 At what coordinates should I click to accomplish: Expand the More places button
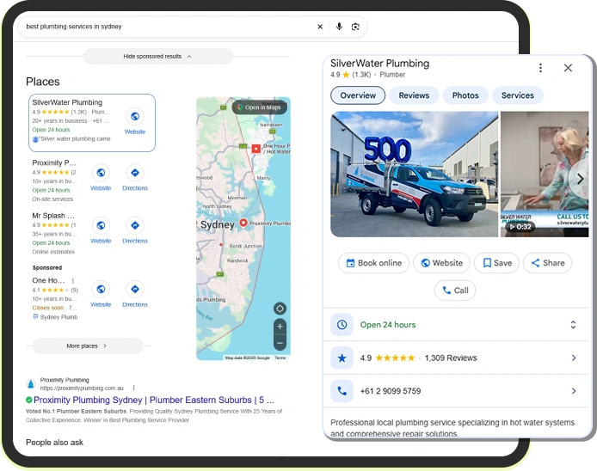pyautogui.click(x=88, y=346)
